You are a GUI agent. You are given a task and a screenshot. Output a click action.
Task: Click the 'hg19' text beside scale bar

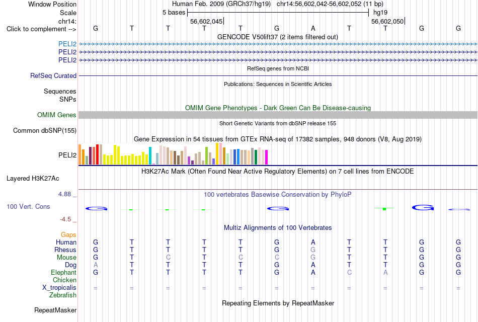380,13
